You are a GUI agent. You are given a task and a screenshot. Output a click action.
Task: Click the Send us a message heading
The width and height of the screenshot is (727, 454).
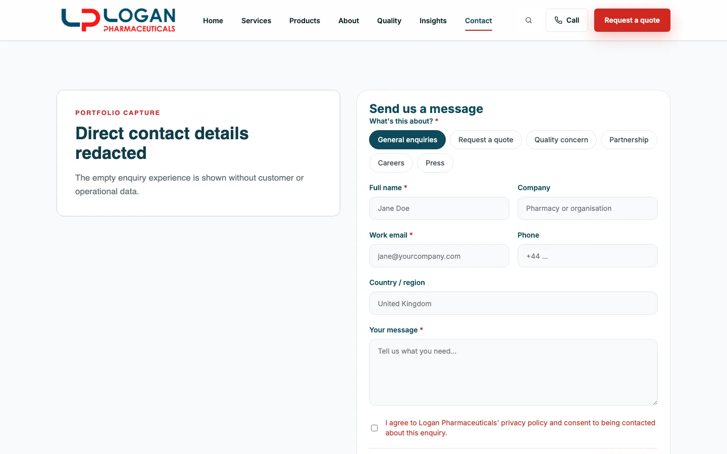[426, 108]
